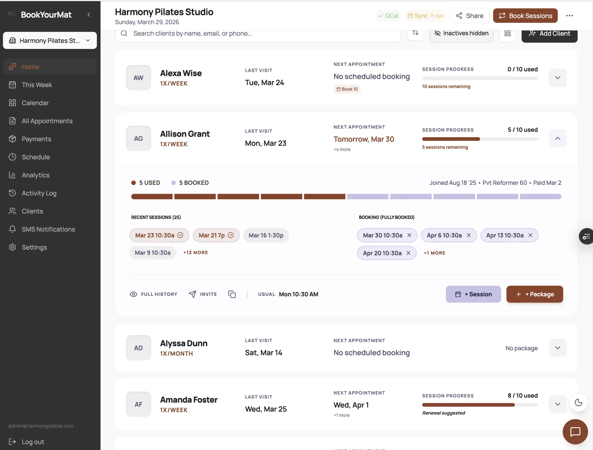The height and width of the screenshot is (450, 593).
Task: Open the Harmony Pilates studio selector dropdown
Action: tap(50, 40)
